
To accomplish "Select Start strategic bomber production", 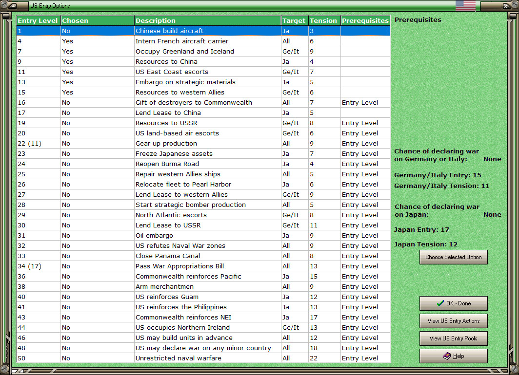I will point(203,205).
